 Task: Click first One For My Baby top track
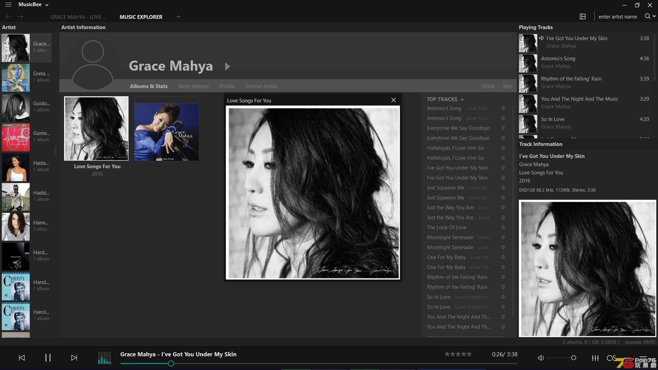(x=465, y=257)
